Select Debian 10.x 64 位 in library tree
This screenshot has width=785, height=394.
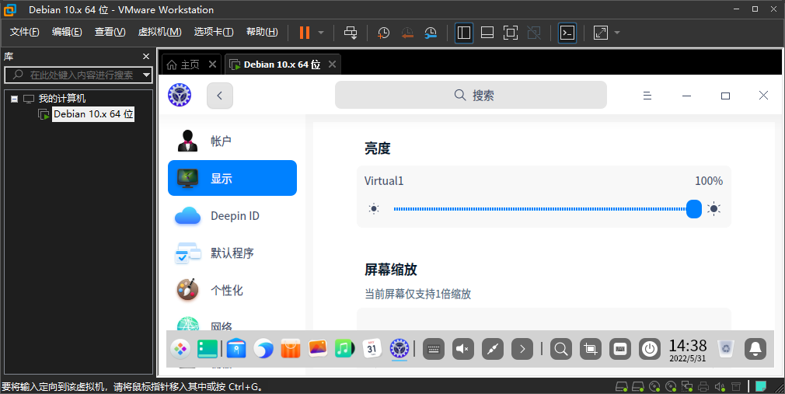(93, 114)
